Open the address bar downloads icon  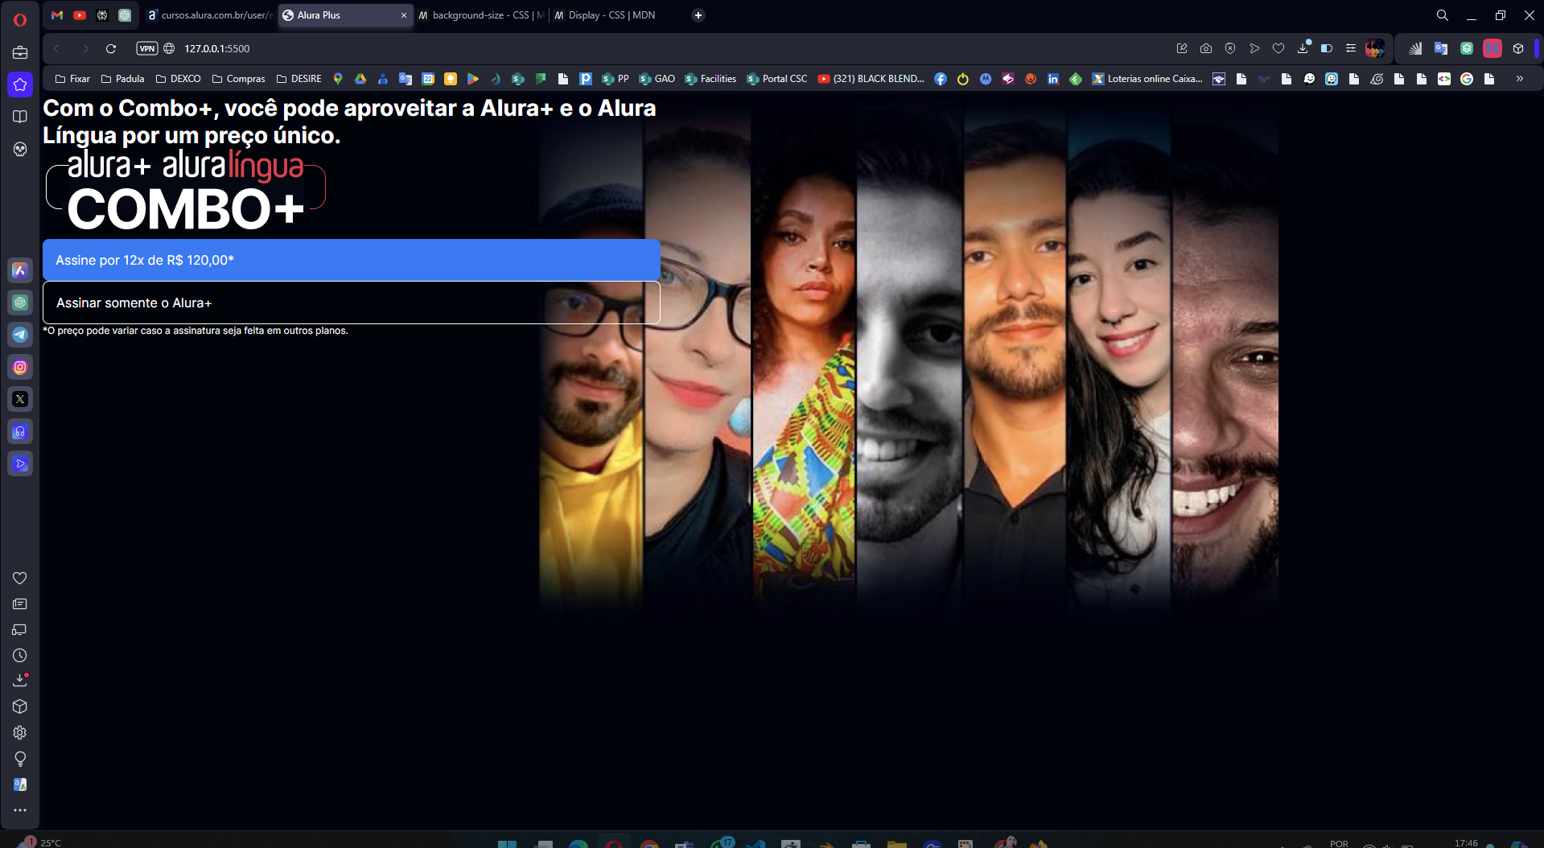[1303, 48]
